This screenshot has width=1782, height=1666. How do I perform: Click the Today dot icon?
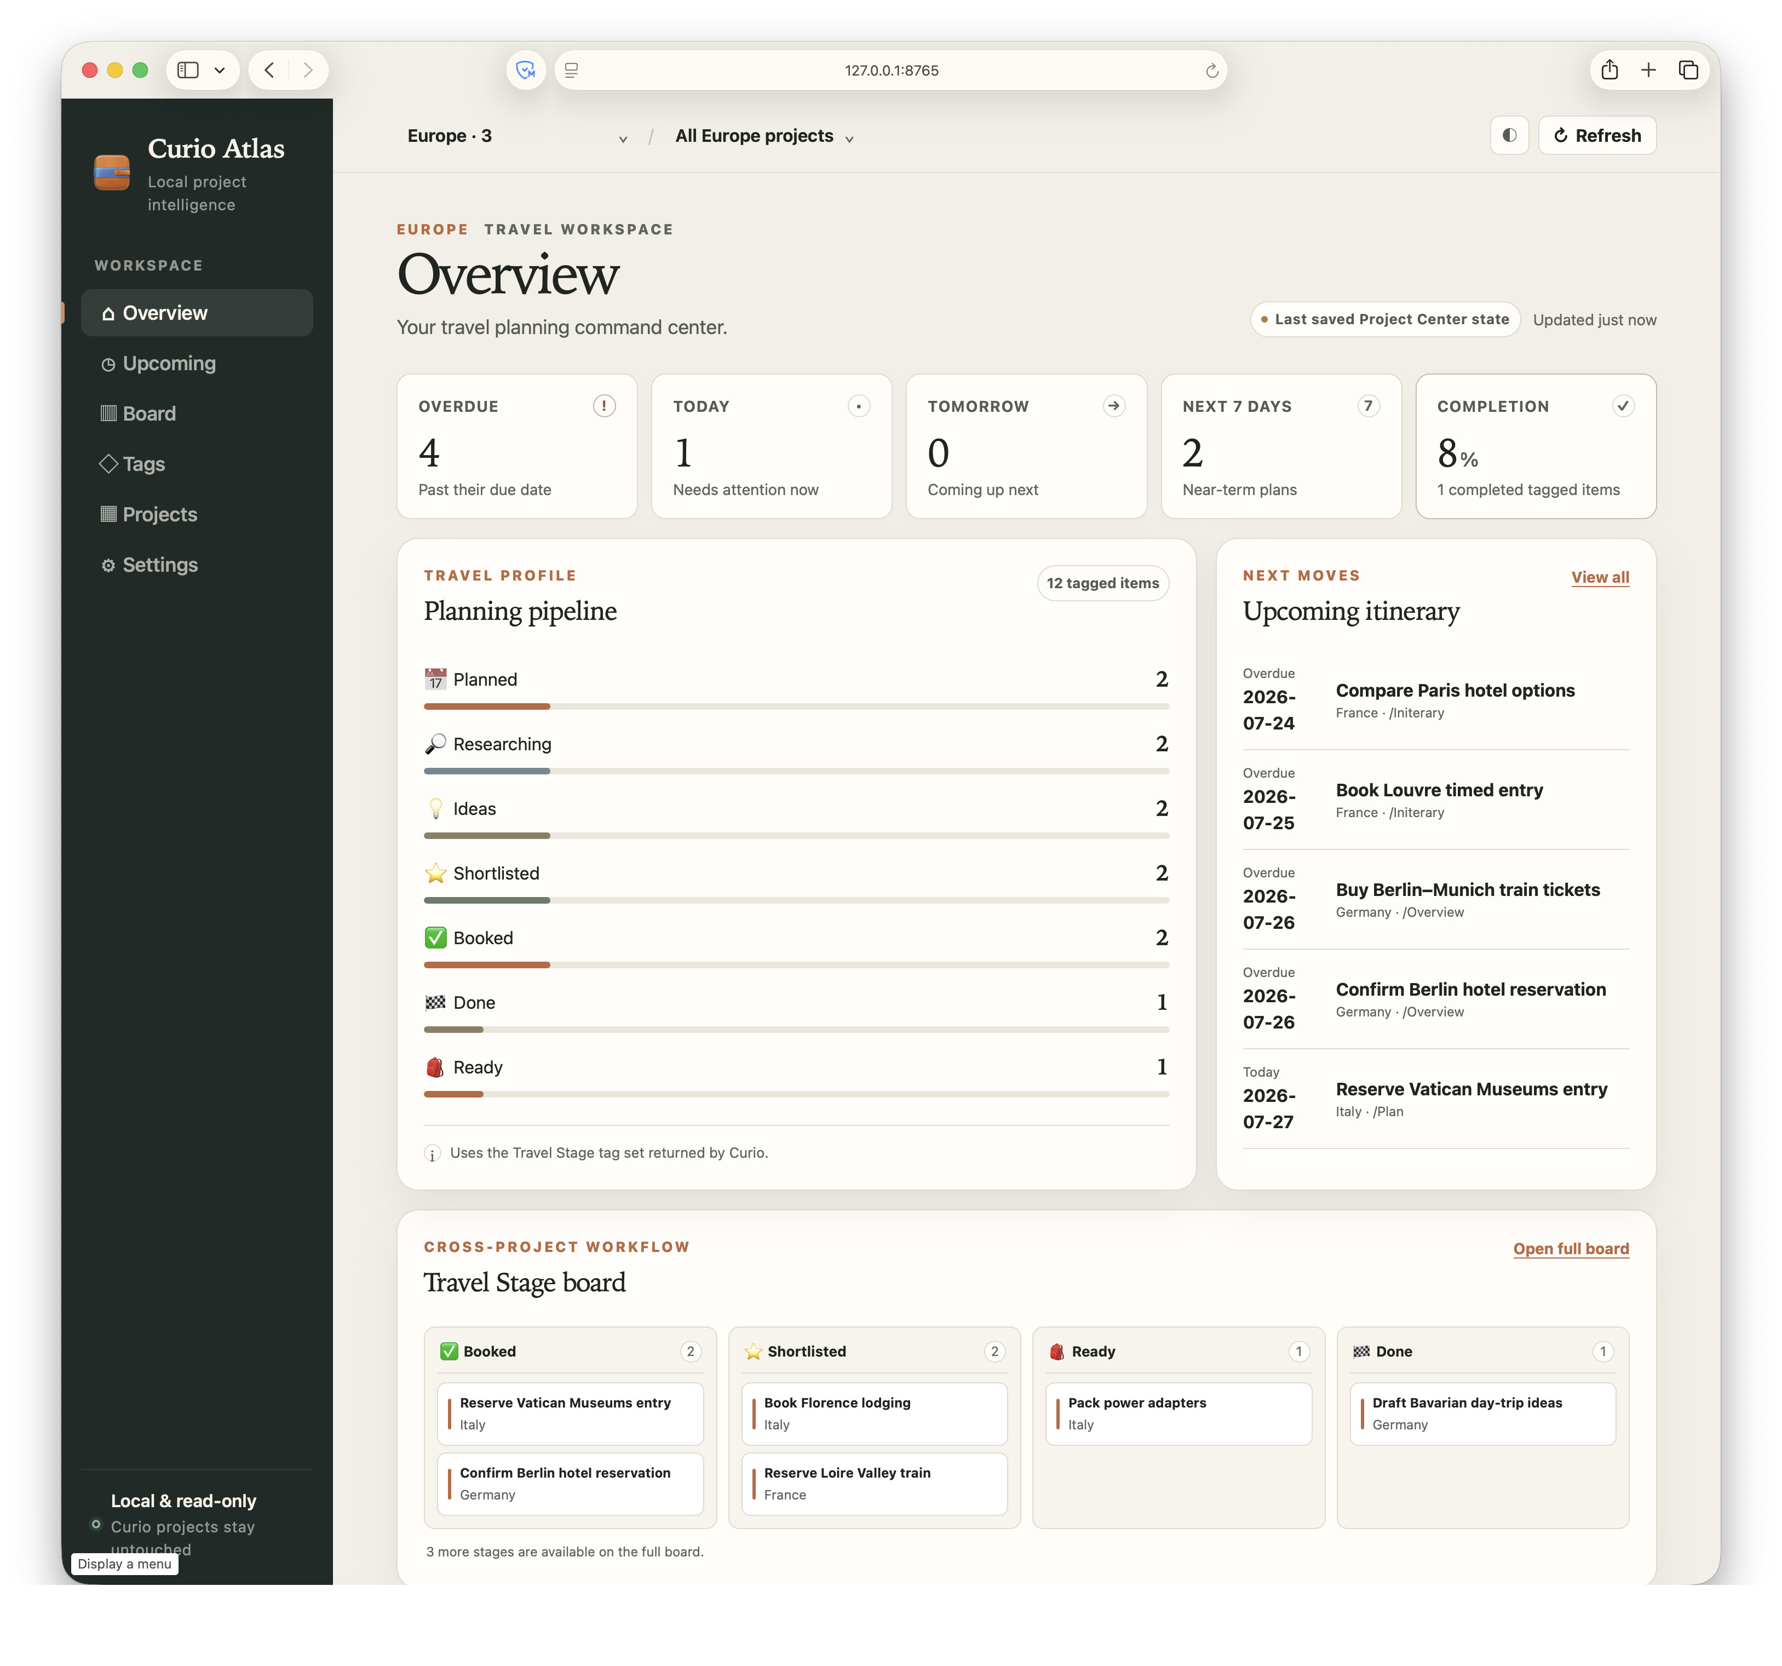859,406
